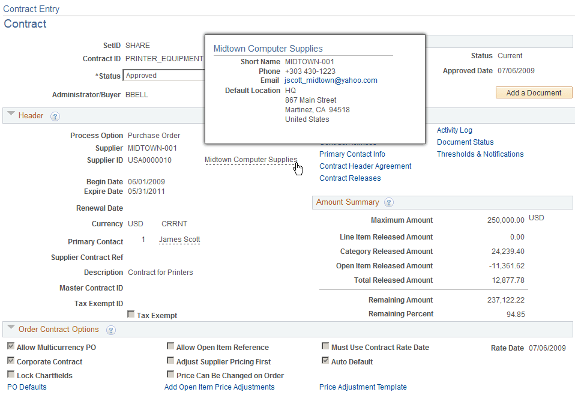Click the Order Contract Options help icon
The image size is (575, 395).
click(x=111, y=329)
